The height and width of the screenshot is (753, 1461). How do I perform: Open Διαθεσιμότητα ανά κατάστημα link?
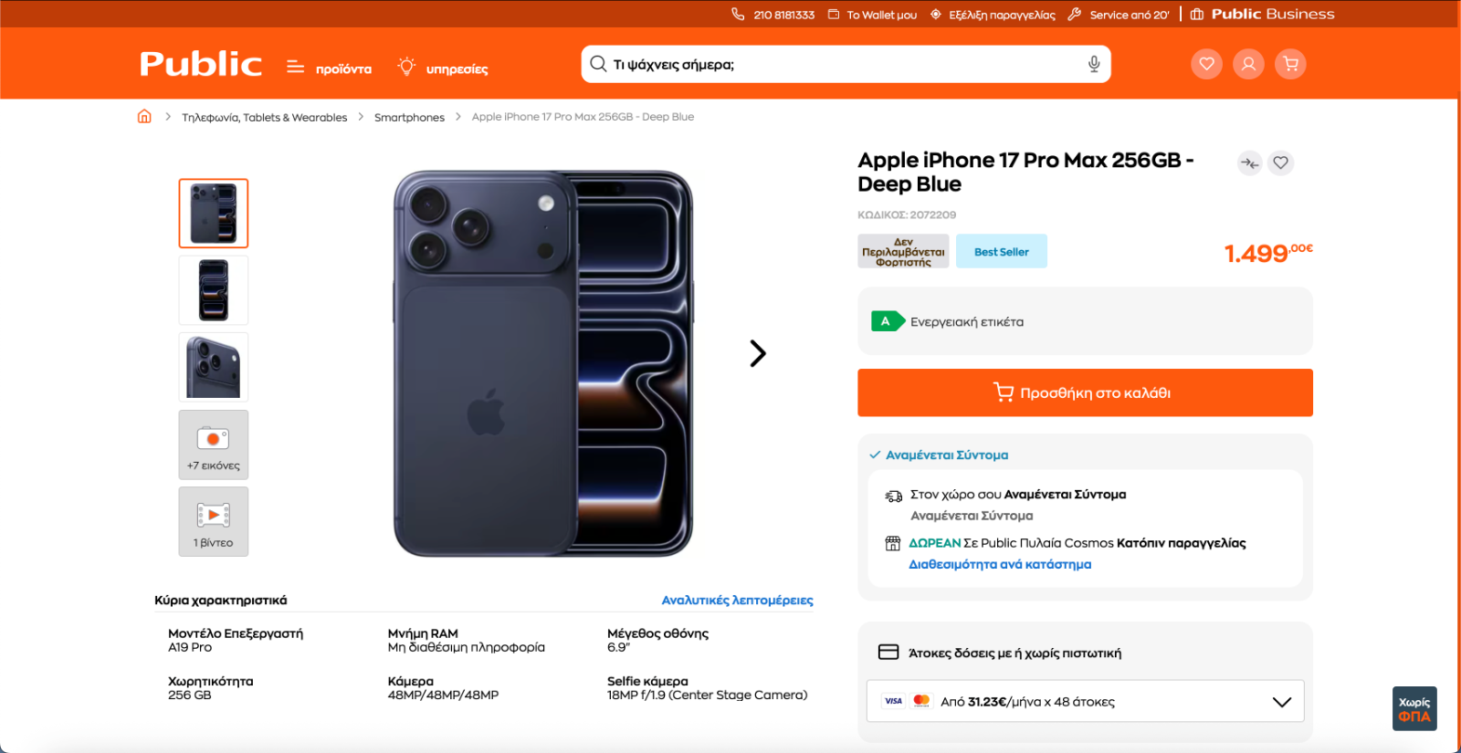pyautogui.click(x=1000, y=564)
